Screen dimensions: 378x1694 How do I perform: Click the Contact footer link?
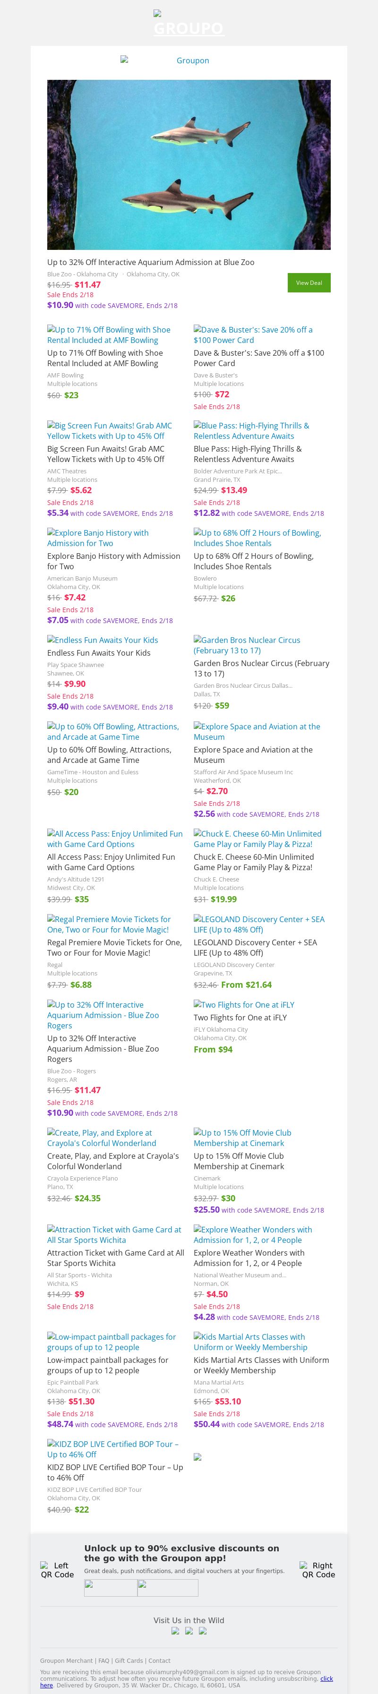159,1660
